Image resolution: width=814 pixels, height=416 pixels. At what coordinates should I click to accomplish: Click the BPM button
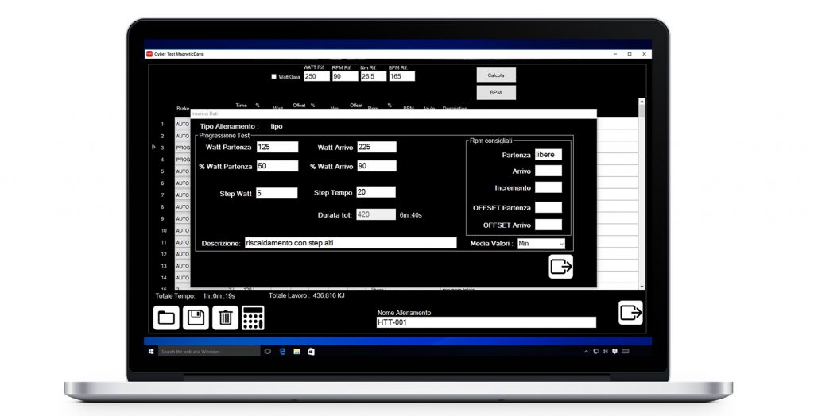pyautogui.click(x=496, y=92)
